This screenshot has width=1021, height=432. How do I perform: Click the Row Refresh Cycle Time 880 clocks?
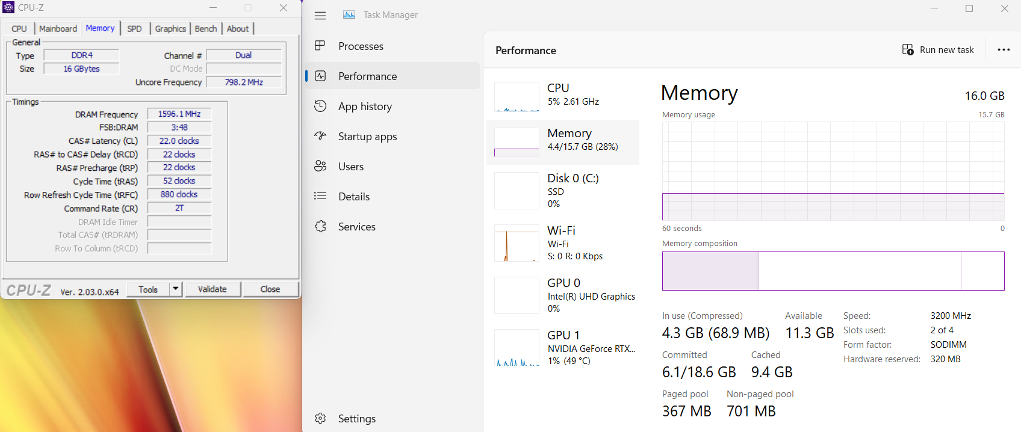click(179, 194)
